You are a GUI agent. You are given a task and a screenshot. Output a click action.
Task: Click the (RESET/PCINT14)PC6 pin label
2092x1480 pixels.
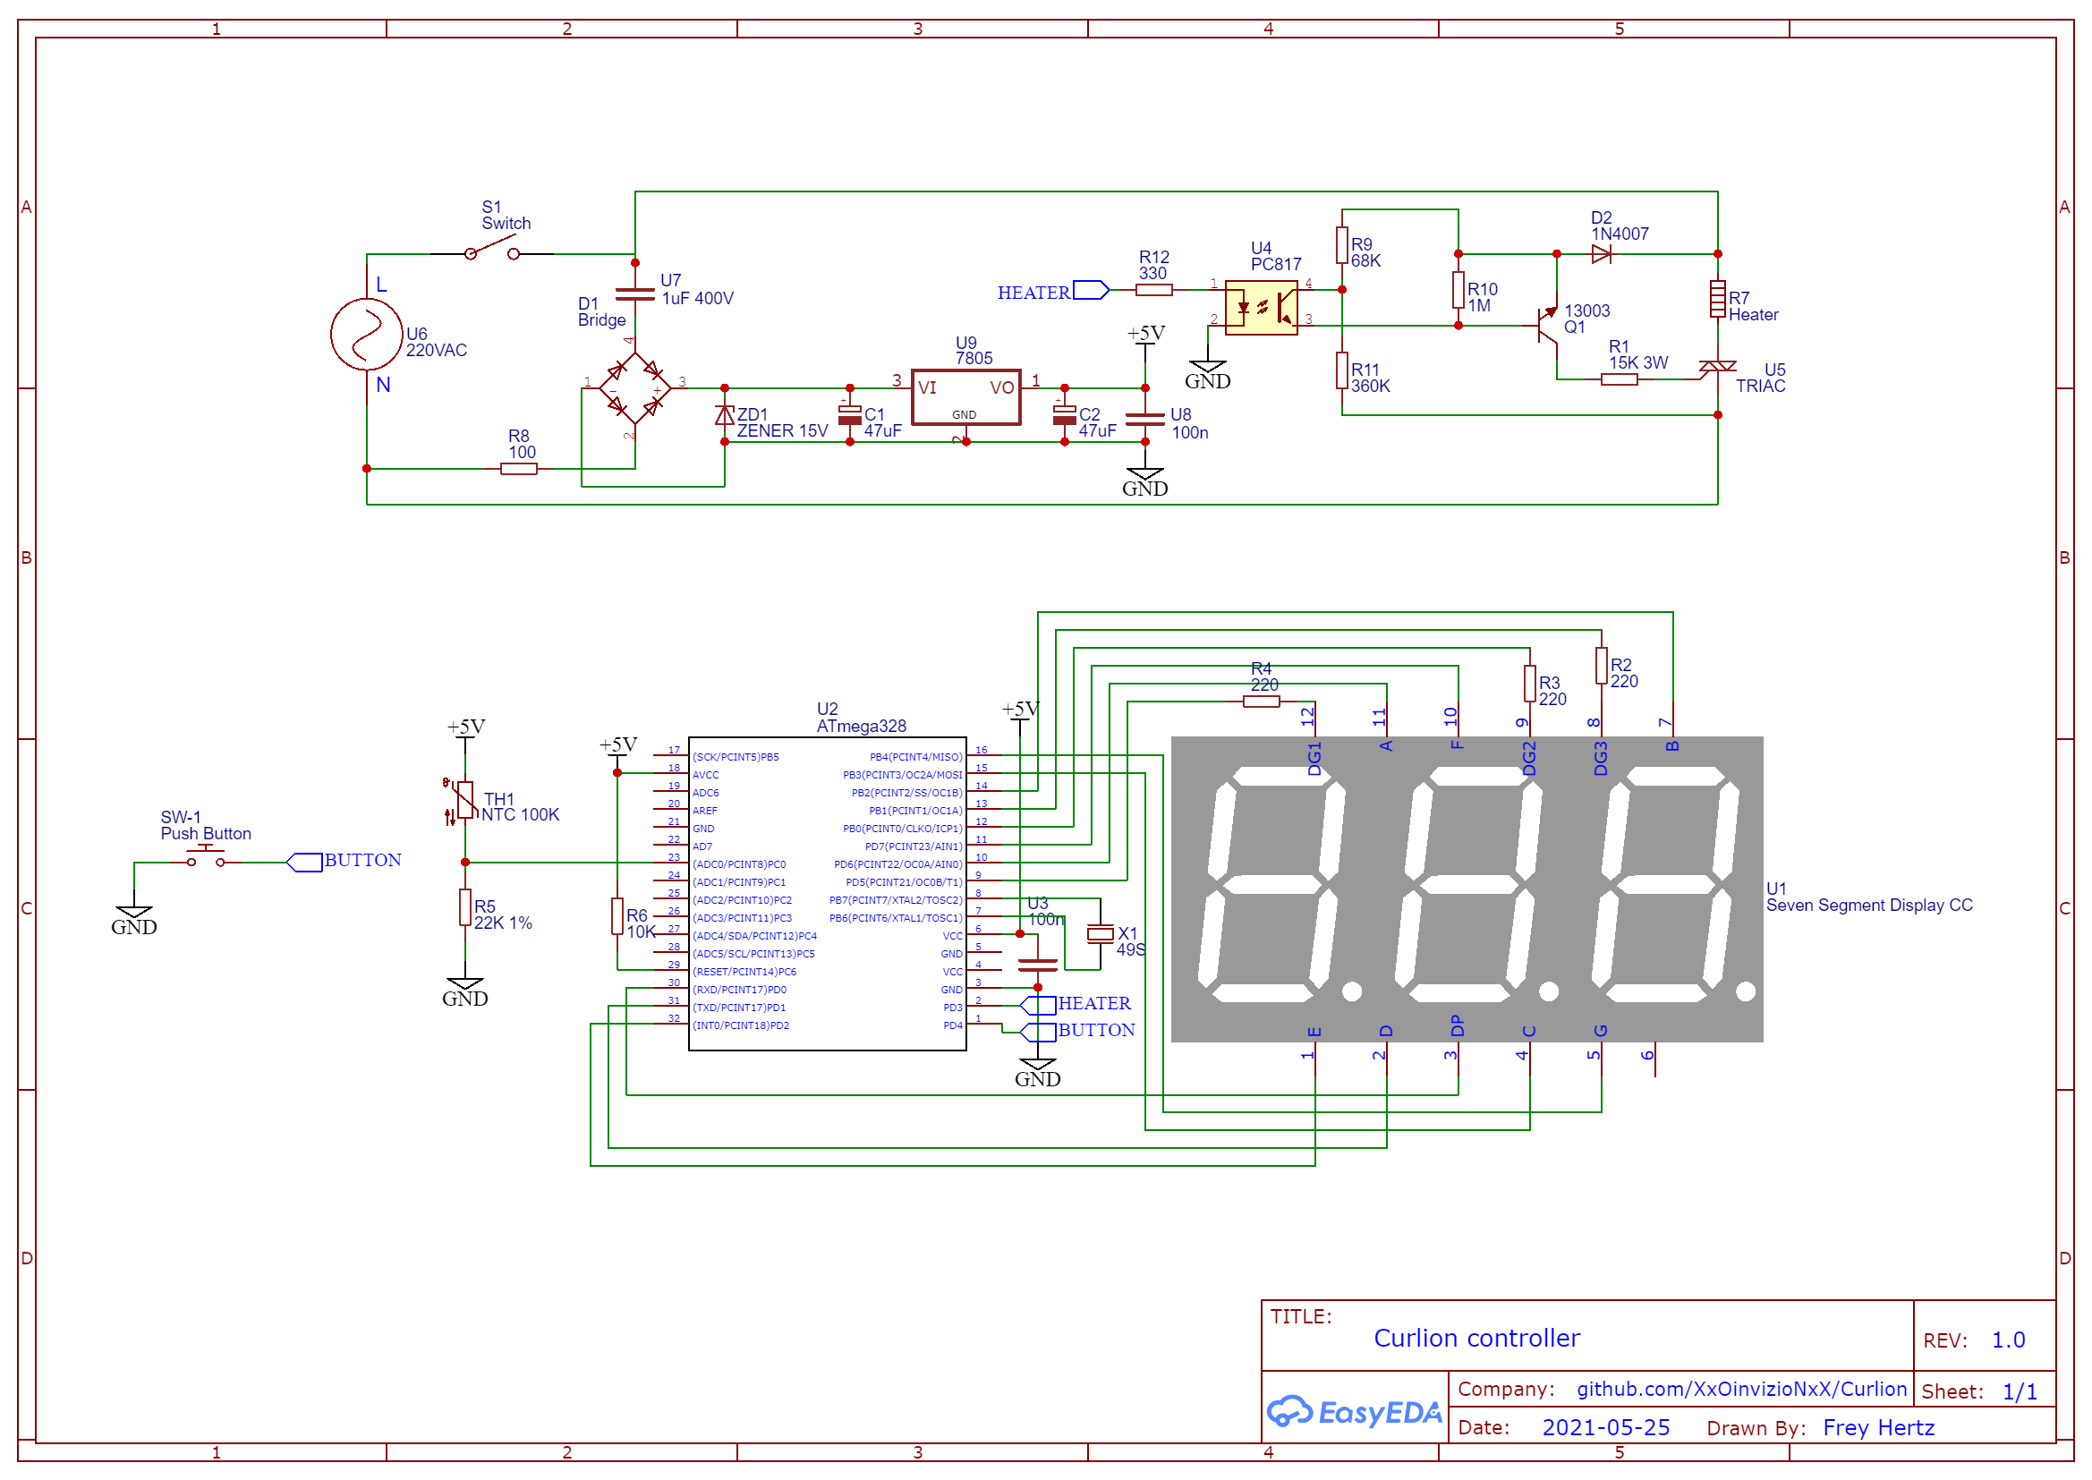point(744,972)
